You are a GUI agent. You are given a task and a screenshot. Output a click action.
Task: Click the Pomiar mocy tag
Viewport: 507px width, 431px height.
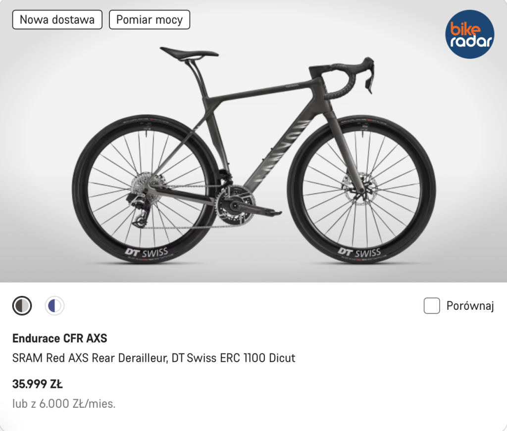pos(149,20)
